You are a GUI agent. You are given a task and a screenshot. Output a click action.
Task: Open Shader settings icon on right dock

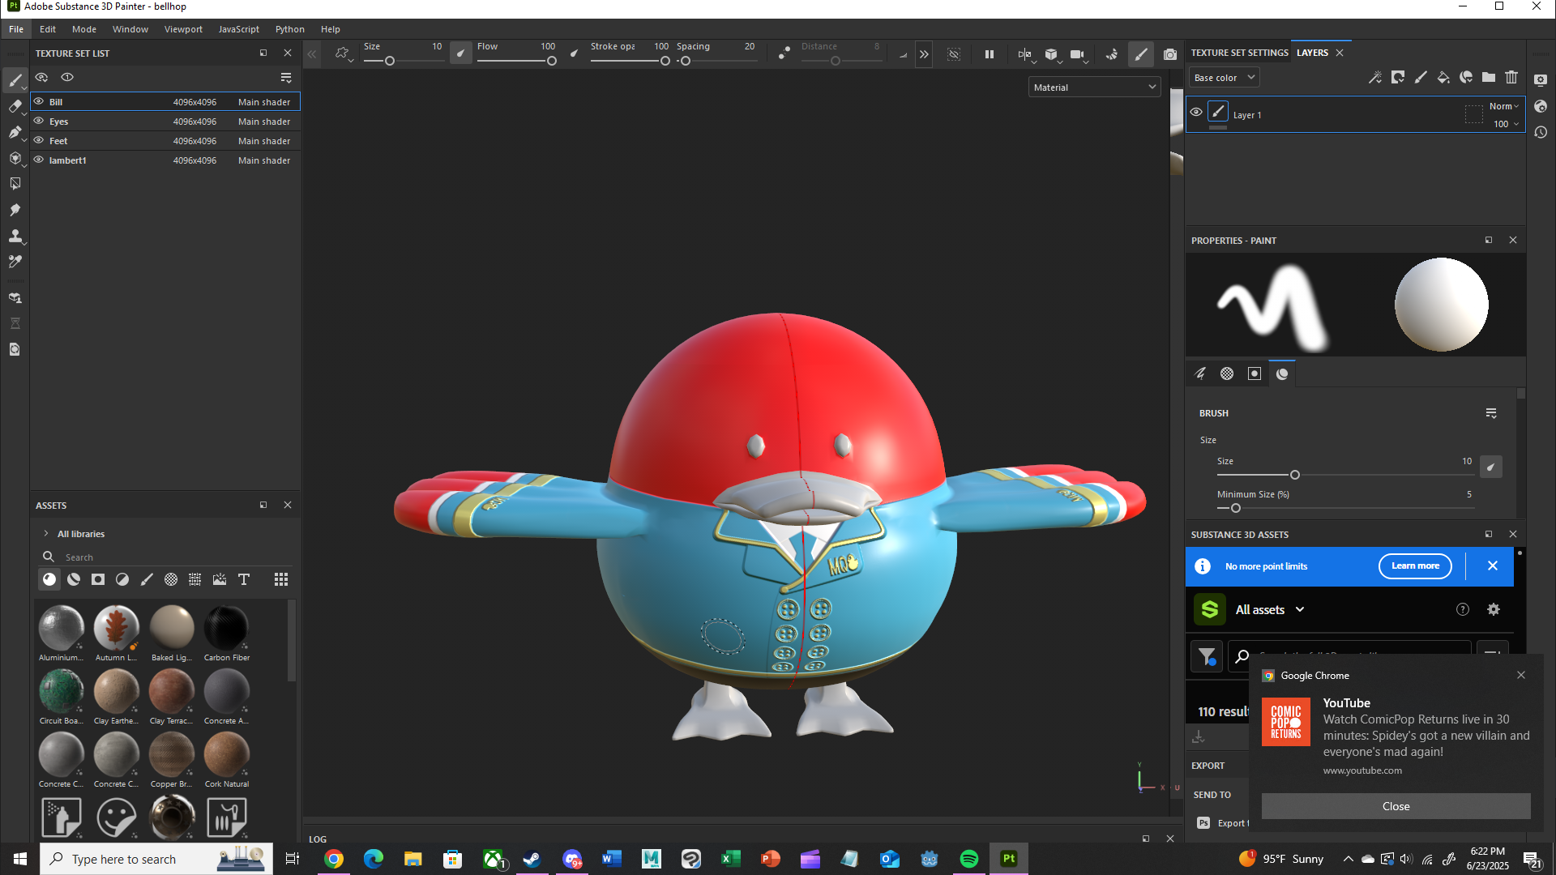tap(1541, 106)
